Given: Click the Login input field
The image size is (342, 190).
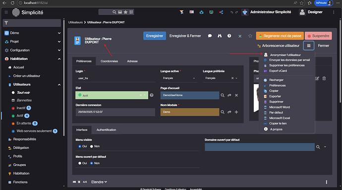Looking at the screenshot, I should tap(115, 78).
